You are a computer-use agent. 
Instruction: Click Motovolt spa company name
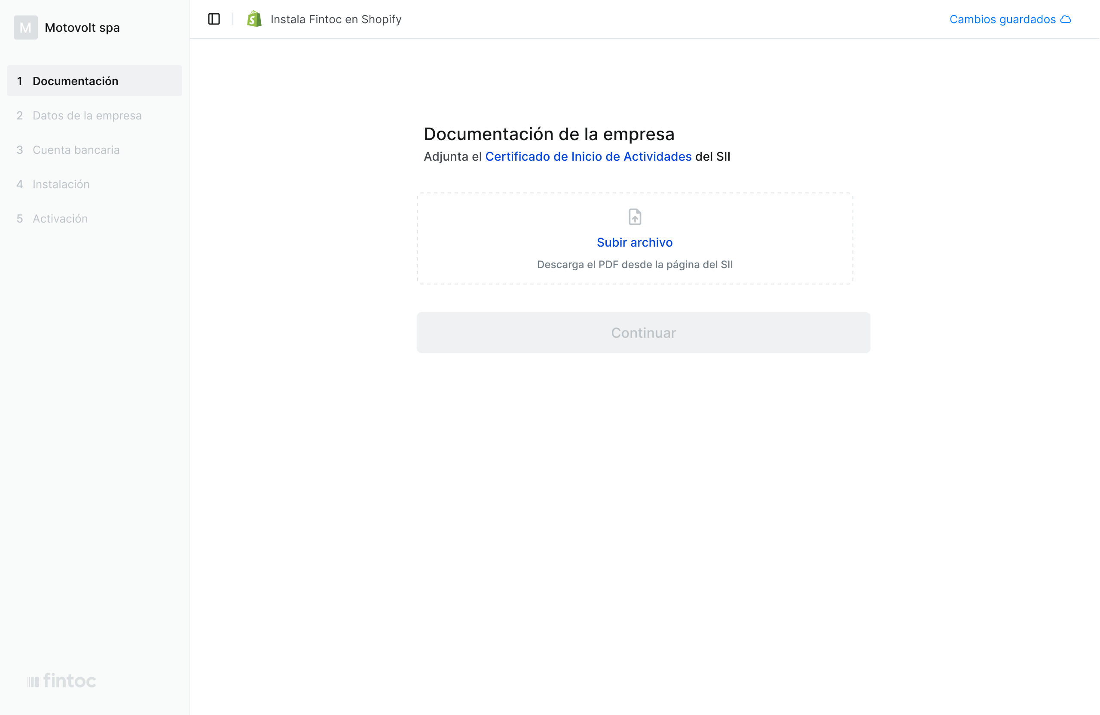[82, 28]
